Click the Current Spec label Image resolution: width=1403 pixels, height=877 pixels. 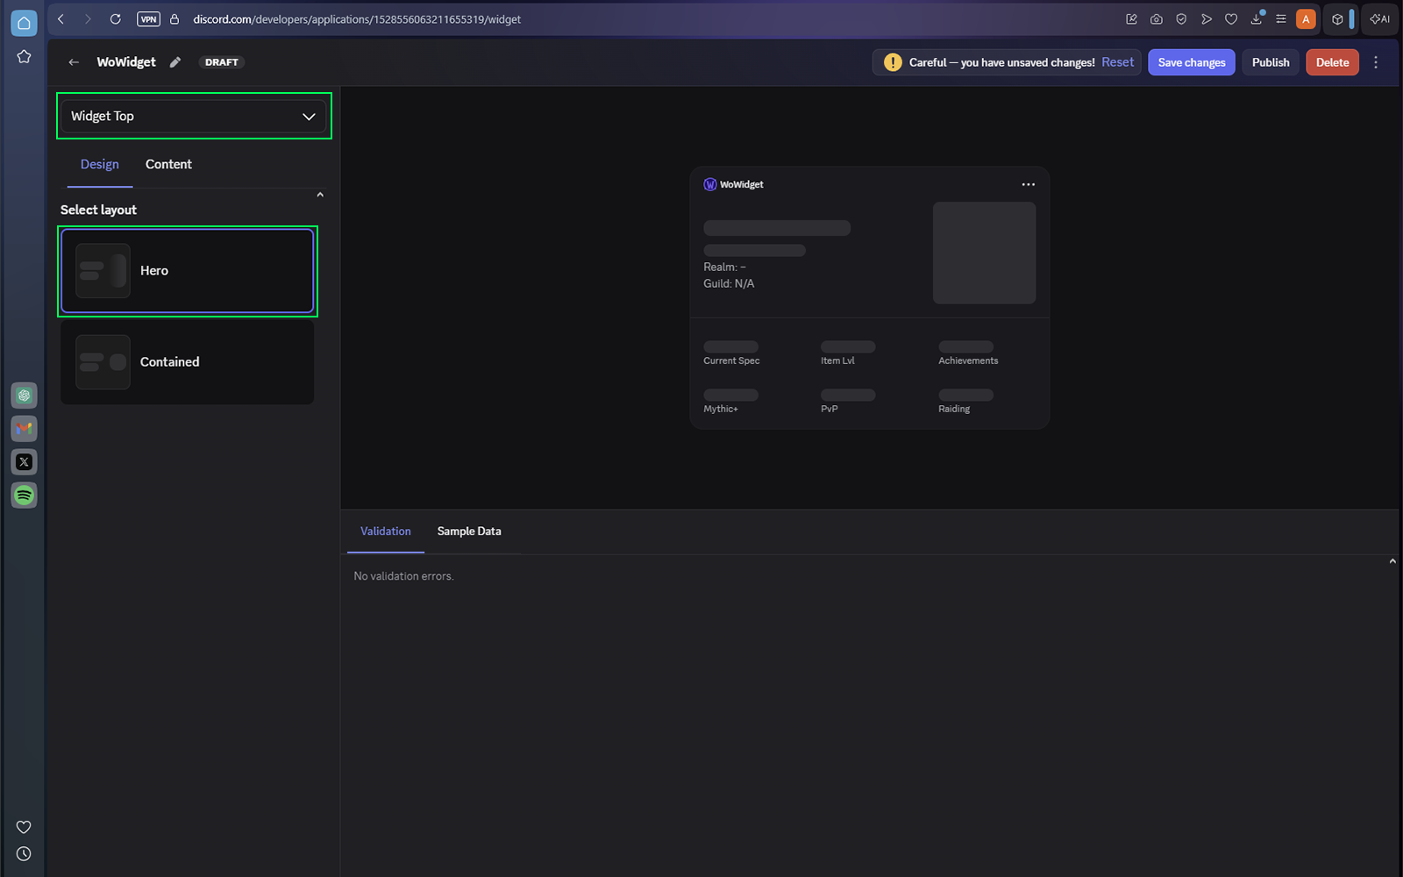(x=731, y=360)
